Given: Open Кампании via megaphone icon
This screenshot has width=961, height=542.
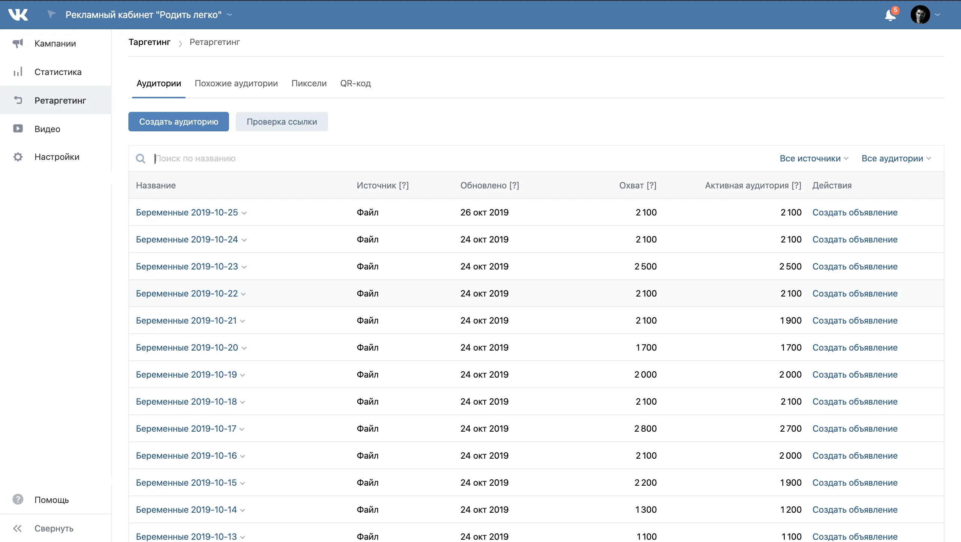Looking at the screenshot, I should click(18, 43).
